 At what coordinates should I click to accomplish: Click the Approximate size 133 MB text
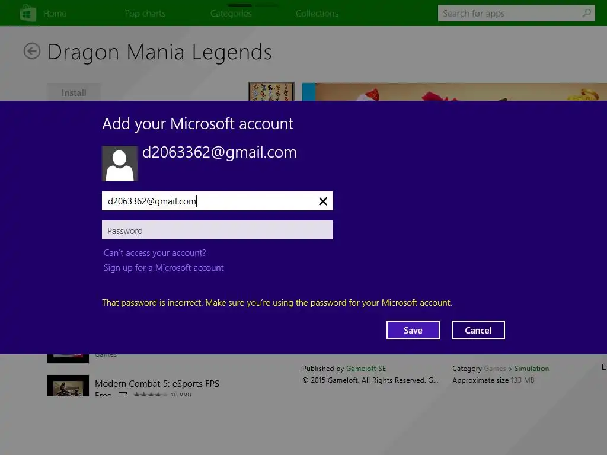point(493,380)
